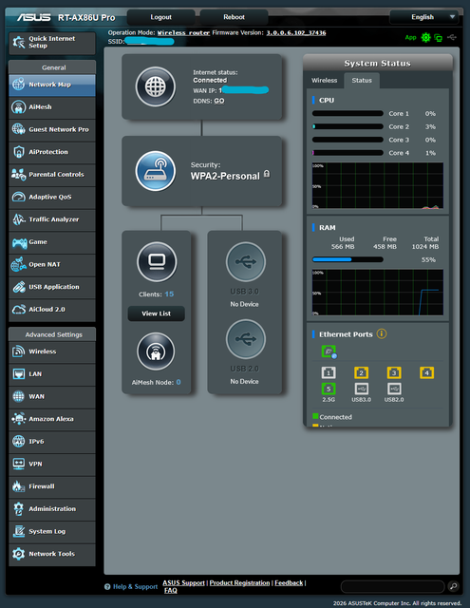Open the AiMesh Node icon
This screenshot has width=470, height=608.
[156, 351]
